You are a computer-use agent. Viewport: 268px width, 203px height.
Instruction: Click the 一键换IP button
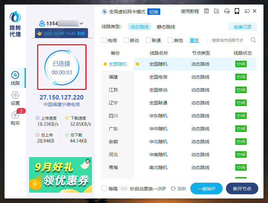[206, 188]
